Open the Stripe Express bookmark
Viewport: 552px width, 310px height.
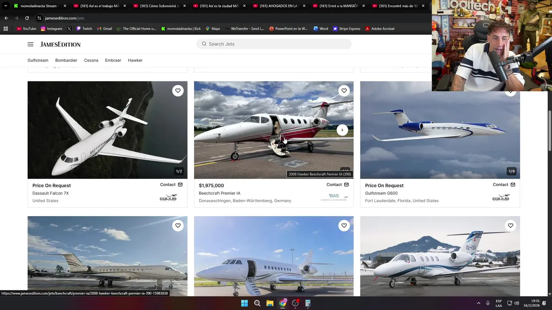[346, 29]
